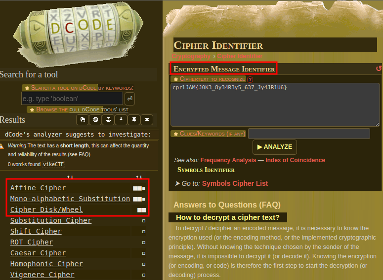This screenshot has height=280, width=383.
Task: Click the print results icon
Action: coord(108,120)
